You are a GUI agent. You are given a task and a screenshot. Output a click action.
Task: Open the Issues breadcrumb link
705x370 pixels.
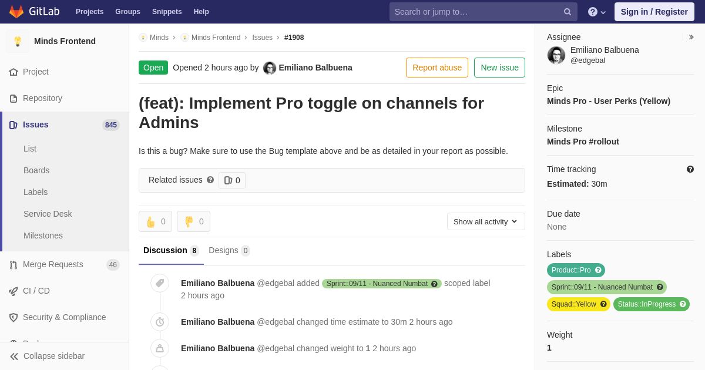(263, 38)
